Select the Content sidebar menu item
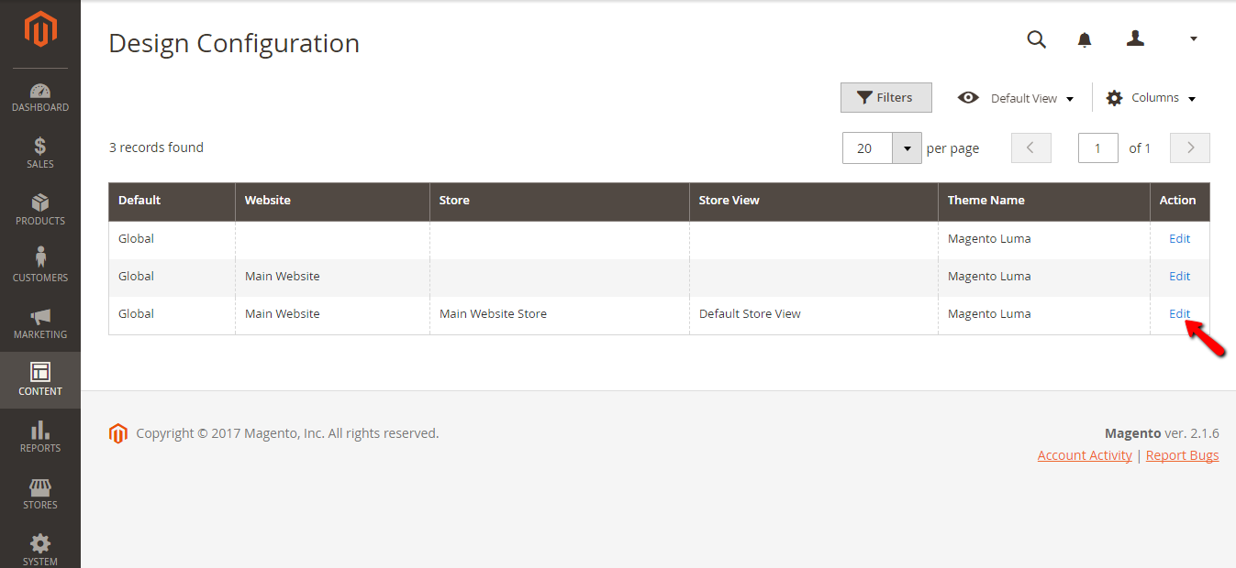Viewport: 1236px width, 568px height. coord(40,380)
